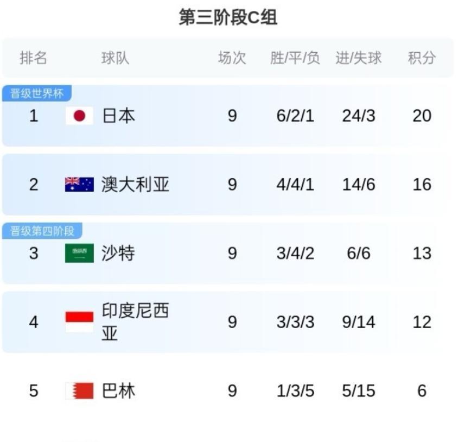Open team 澳大利亚 from the standings
Screen dimensions: 458x442
135,185
